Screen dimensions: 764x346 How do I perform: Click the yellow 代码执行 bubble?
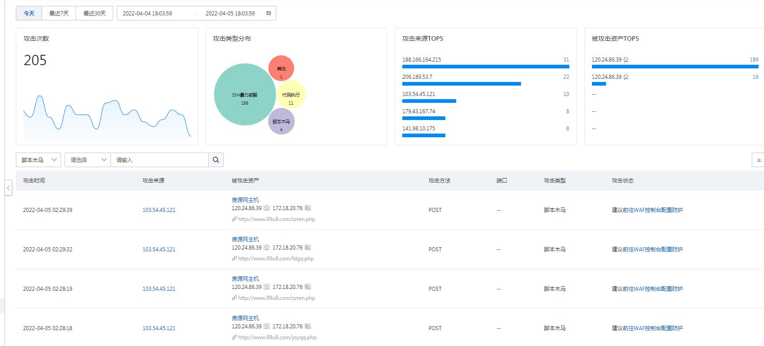(x=291, y=95)
